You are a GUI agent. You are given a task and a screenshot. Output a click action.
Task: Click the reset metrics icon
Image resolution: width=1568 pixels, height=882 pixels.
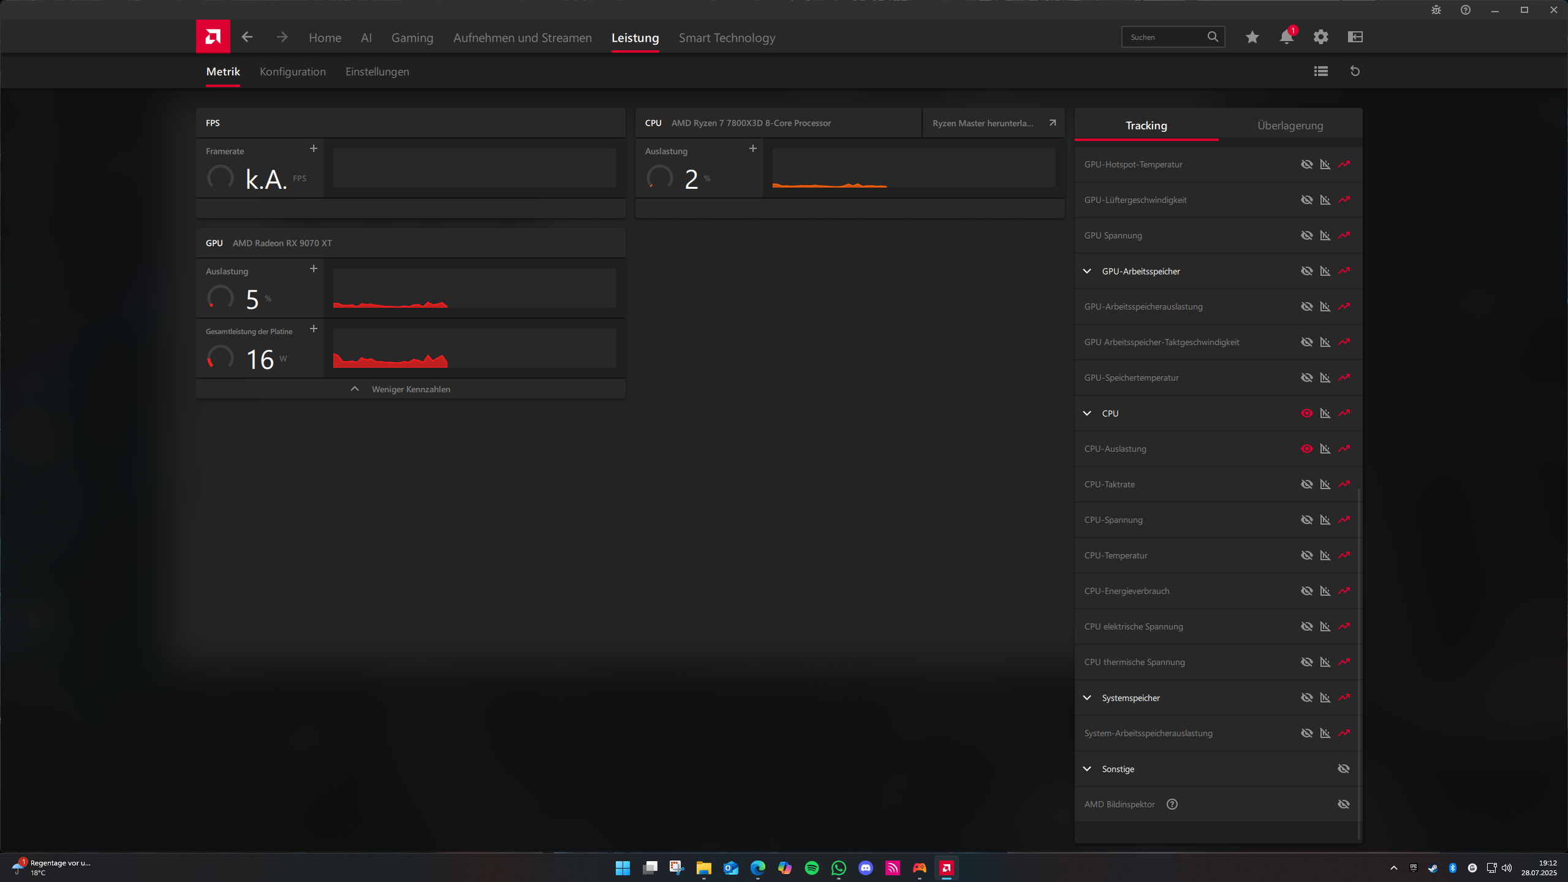[x=1355, y=71]
